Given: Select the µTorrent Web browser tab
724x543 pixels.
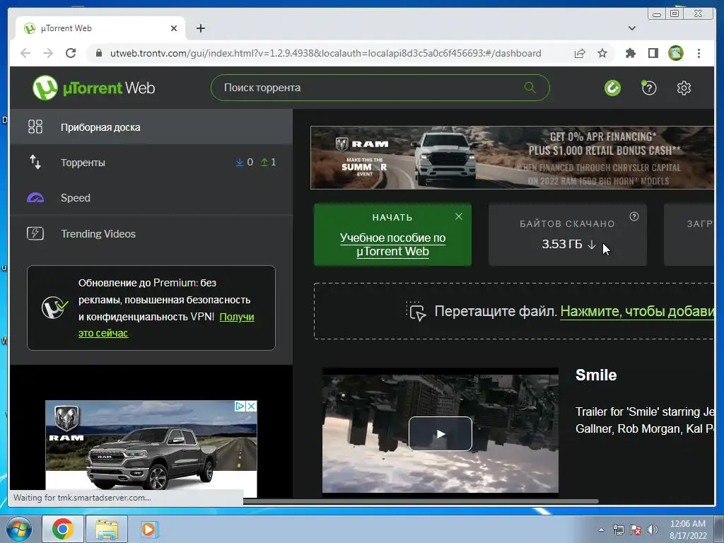Looking at the screenshot, I should coord(100,28).
